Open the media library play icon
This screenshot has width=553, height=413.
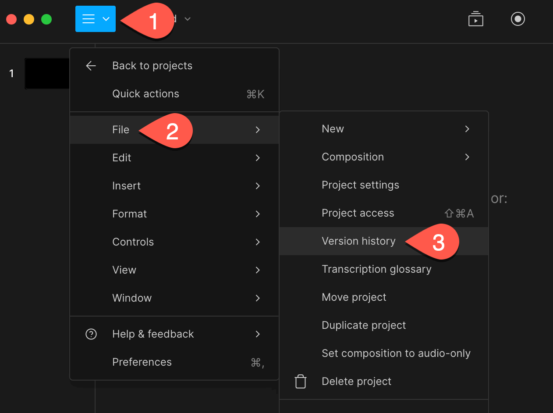[x=475, y=19]
